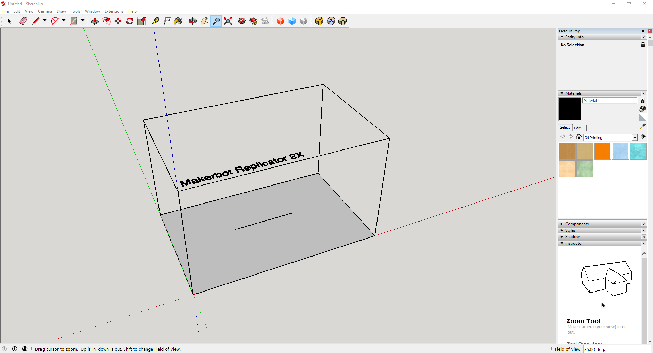Activate the Paint Bucket tool

pyautogui.click(x=178, y=21)
